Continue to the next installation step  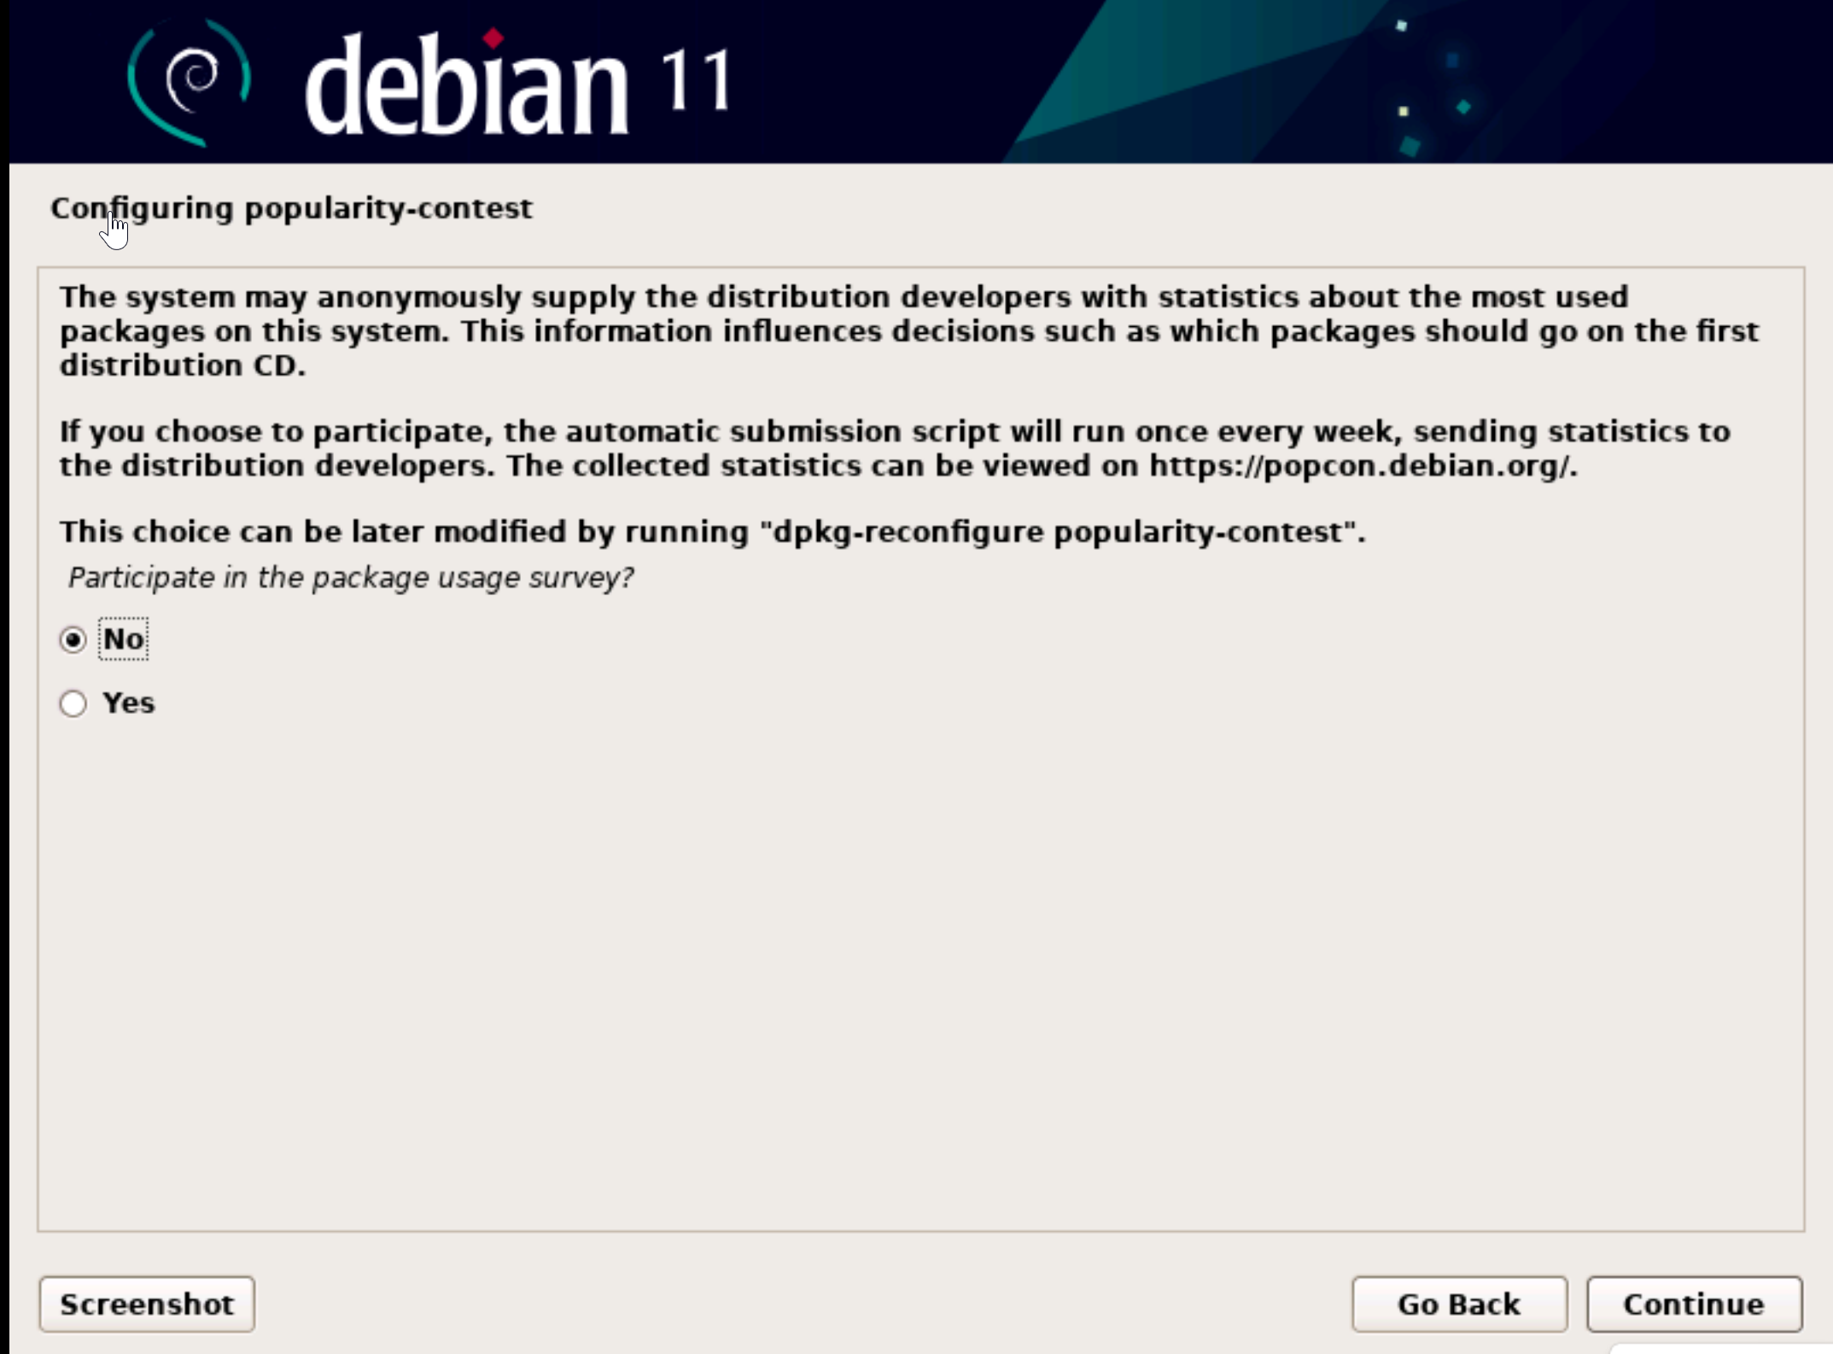(x=1694, y=1304)
